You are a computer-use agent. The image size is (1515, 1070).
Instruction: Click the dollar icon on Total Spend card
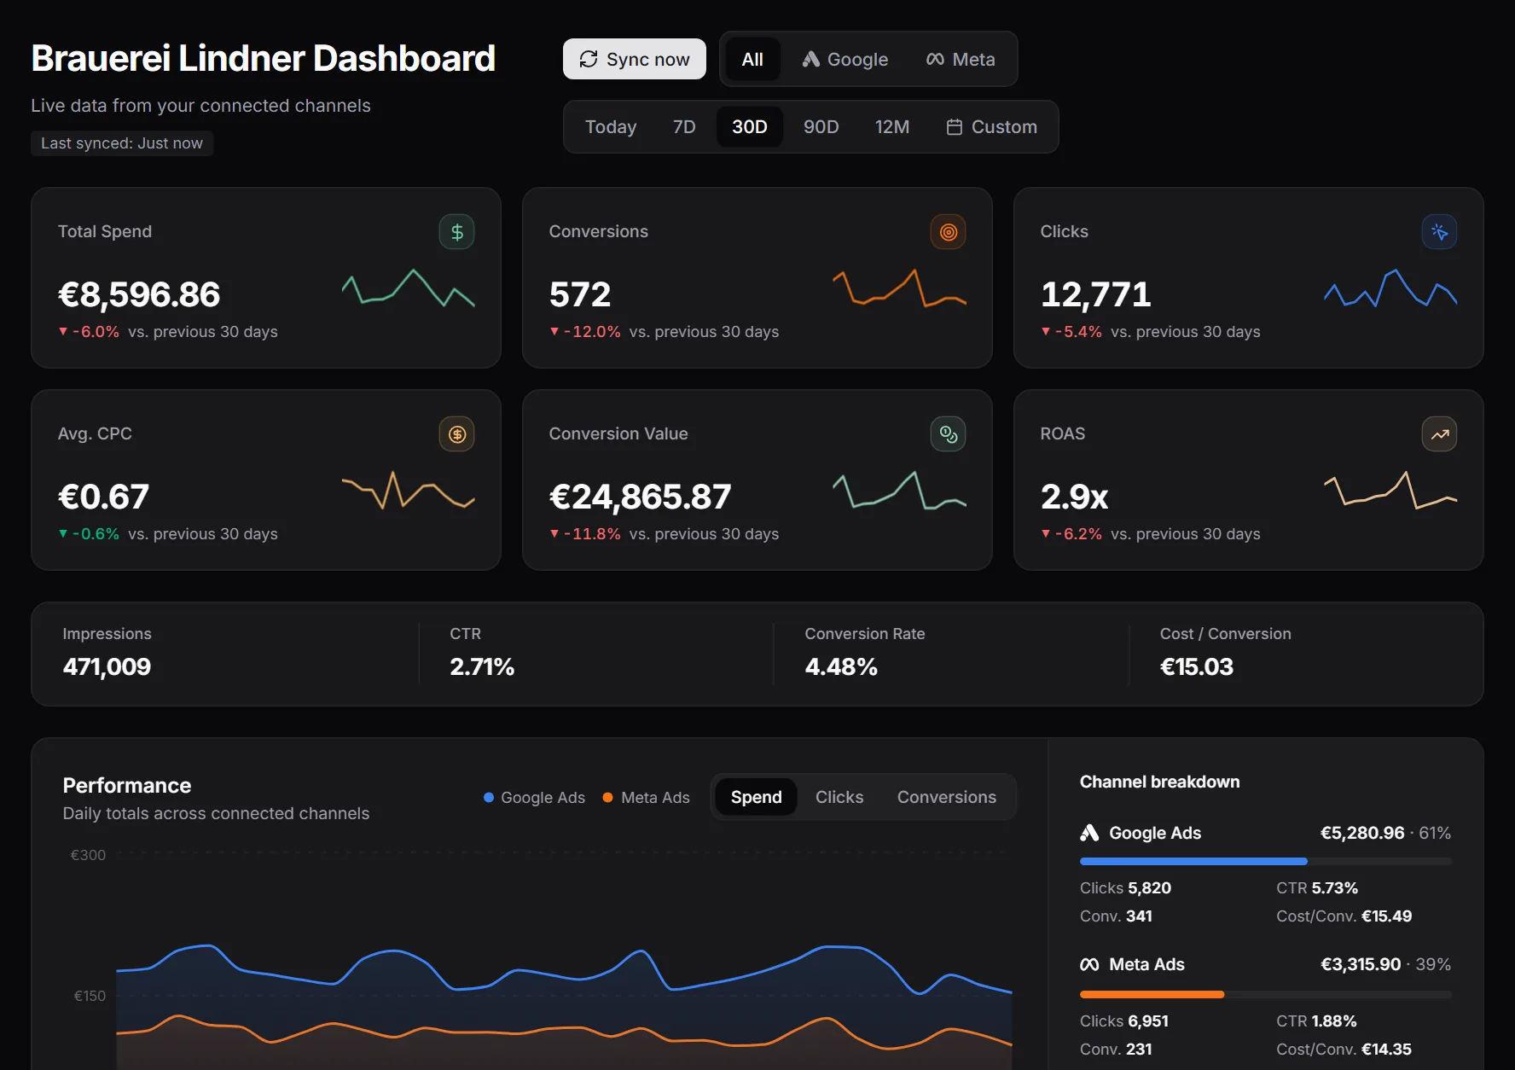(x=457, y=232)
